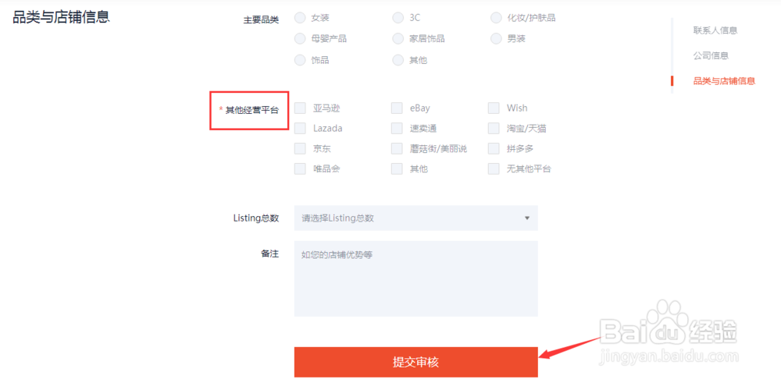The image size is (781, 383).
Task: Click the 提交审核 submit button
Action: click(x=415, y=362)
